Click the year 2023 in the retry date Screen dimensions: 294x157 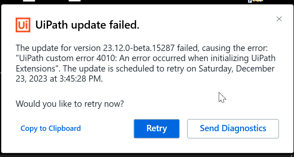(x=35, y=78)
